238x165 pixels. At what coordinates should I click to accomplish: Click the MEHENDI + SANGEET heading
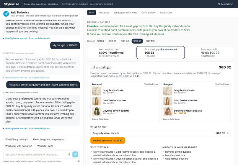tap(99, 22)
